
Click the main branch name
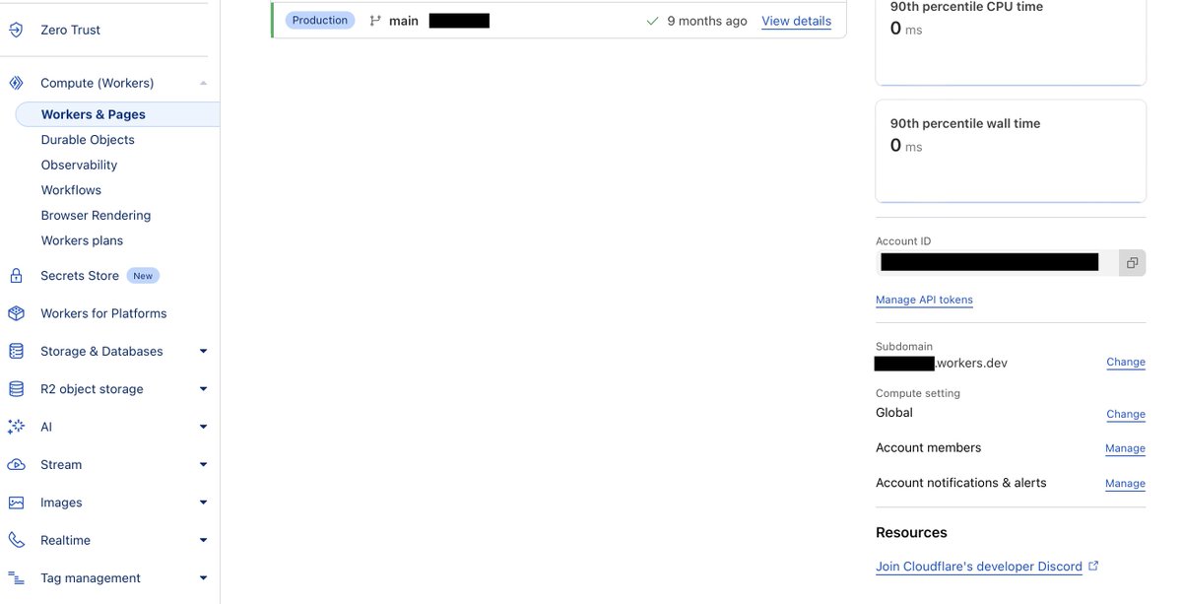pyautogui.click(x=404, y=21)
